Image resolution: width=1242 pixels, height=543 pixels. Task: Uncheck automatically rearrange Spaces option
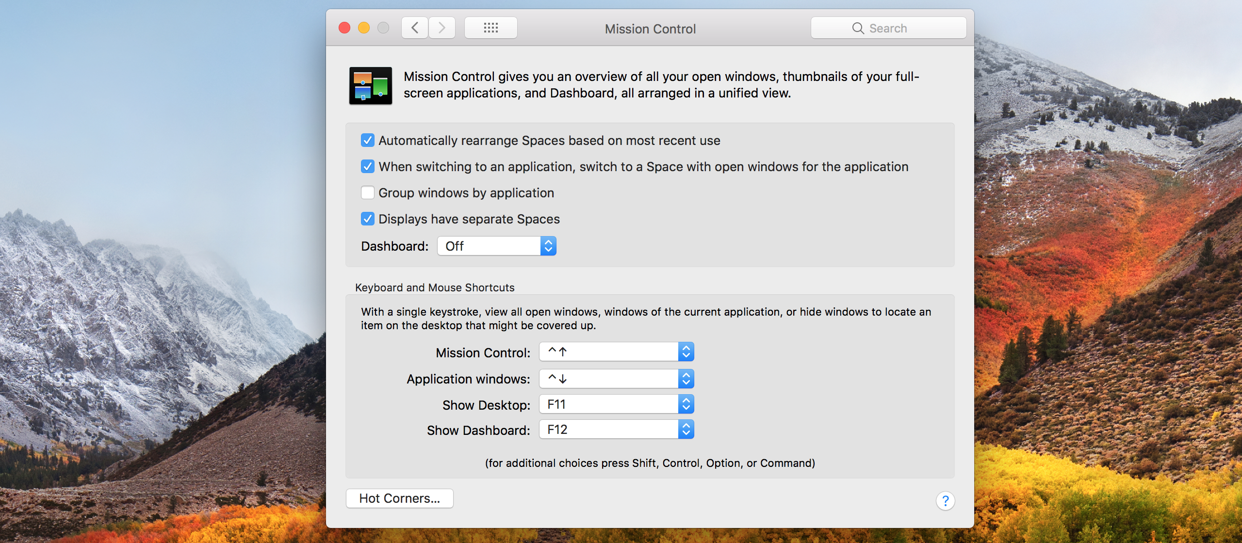pos(368,141)
